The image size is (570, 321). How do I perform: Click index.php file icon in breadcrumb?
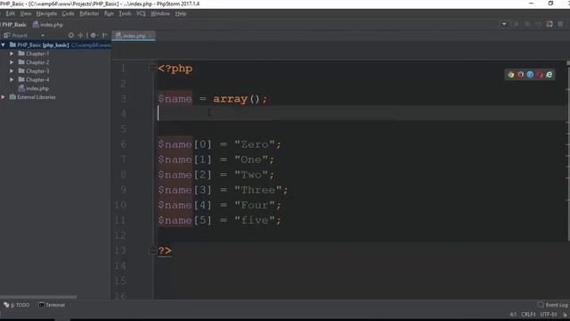(36, 25)
